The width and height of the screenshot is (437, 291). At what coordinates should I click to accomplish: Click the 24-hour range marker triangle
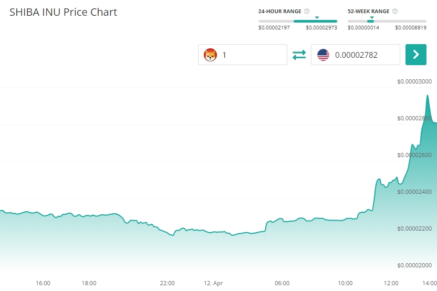[x=317, y=17]
